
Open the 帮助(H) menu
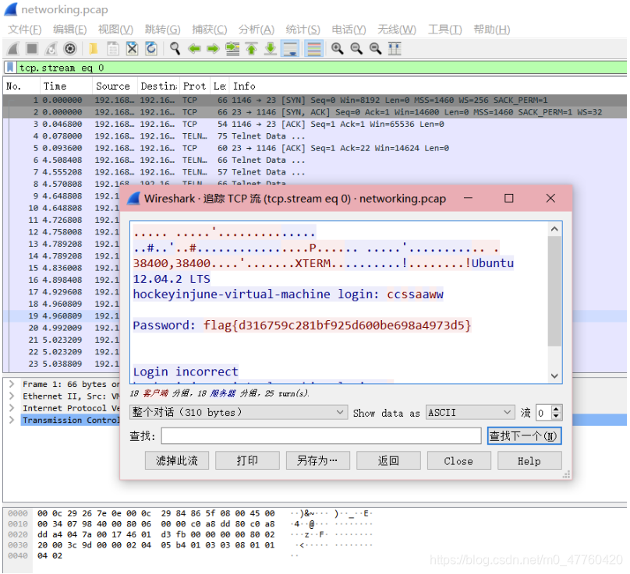coord(492,30)
